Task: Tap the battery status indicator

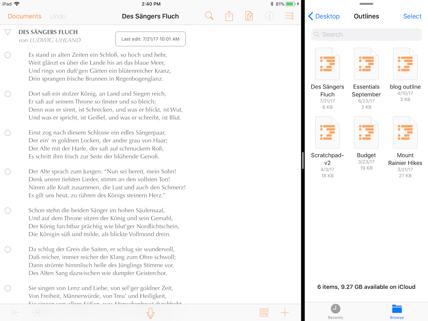Action: [291, 4]
